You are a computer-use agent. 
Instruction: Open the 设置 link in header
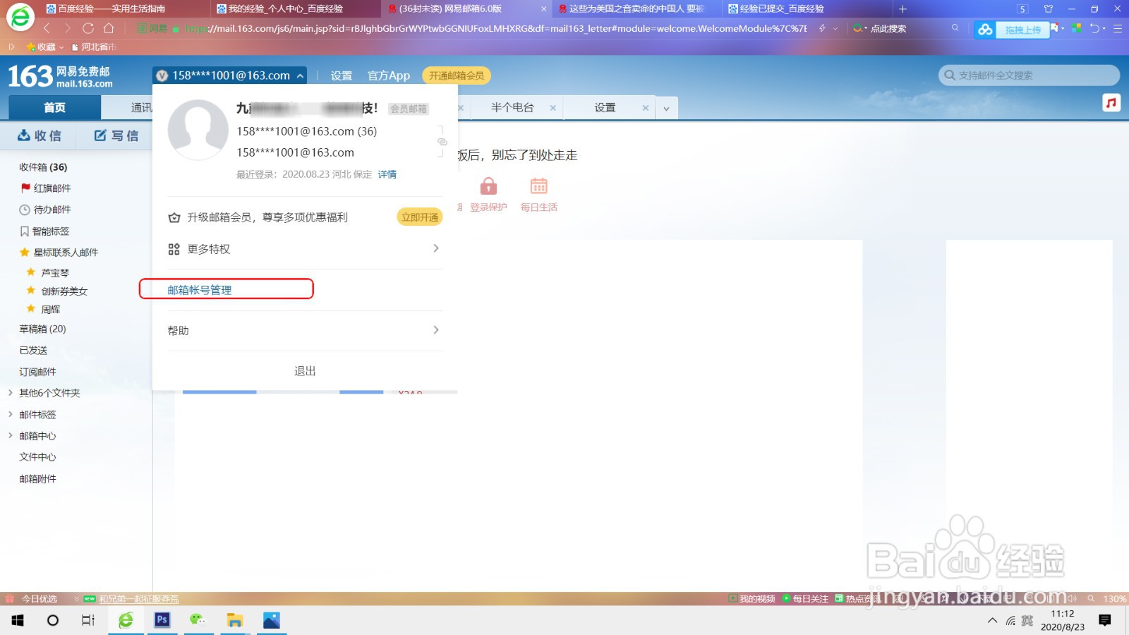(342, 75)
